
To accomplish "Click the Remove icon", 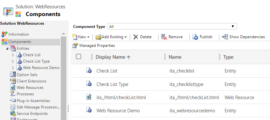I will [x=164, y=37].
